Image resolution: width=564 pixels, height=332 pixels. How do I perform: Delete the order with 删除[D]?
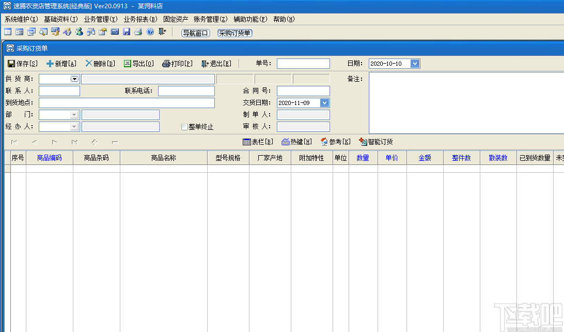click(x=100, y=64)
